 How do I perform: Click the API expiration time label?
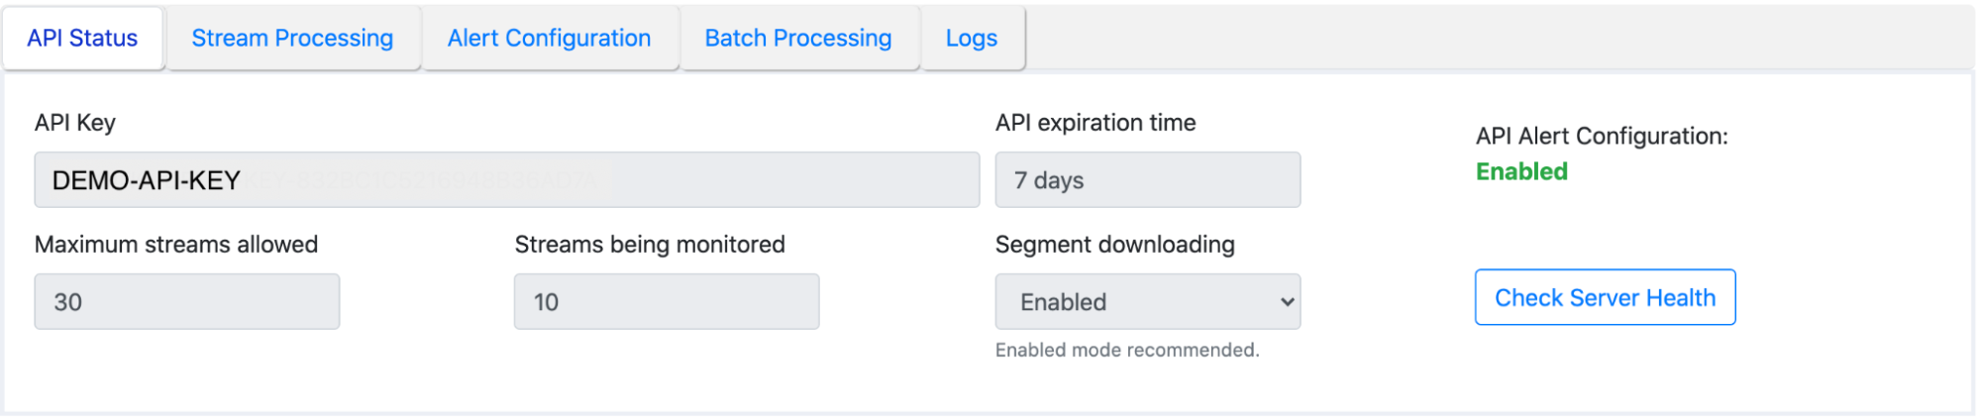[x=1095, y=123]
